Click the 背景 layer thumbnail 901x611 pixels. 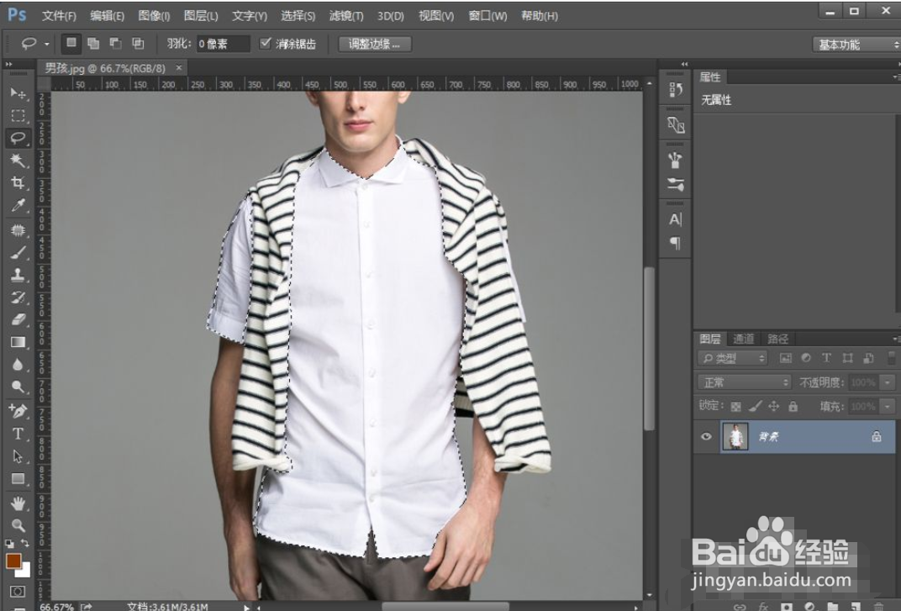pos(735,436)
